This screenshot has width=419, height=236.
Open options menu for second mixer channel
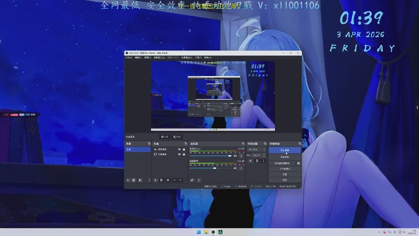click(241, 168)
